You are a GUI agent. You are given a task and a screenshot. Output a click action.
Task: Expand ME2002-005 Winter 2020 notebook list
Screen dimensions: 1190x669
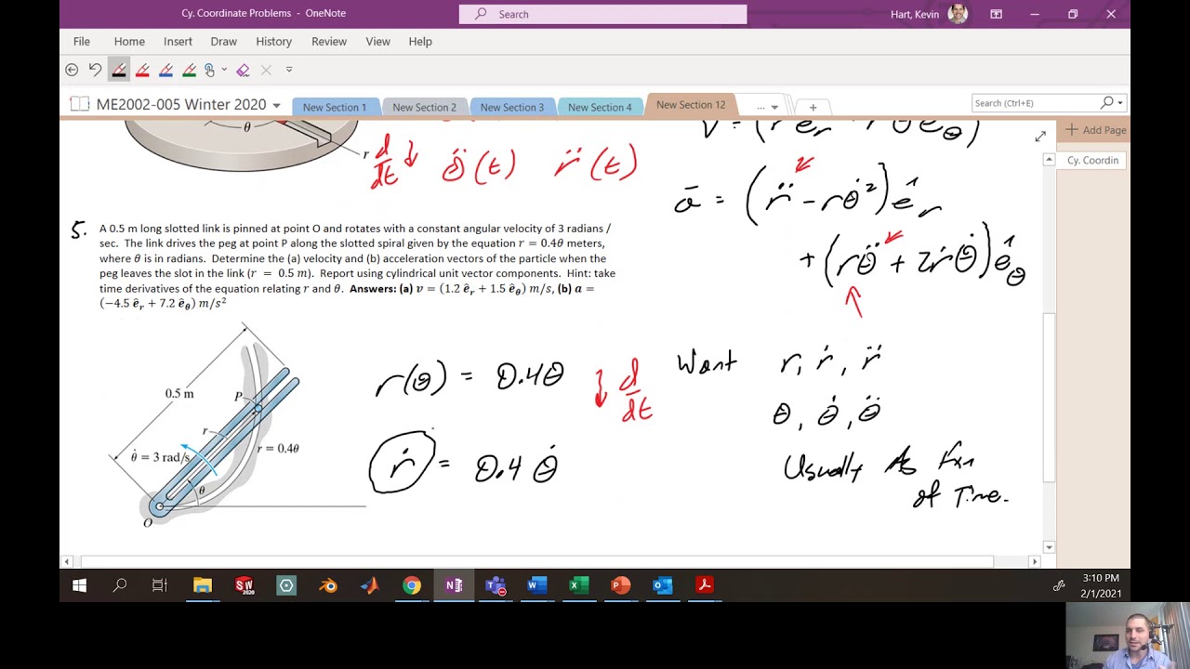click(x=276, y=105)
